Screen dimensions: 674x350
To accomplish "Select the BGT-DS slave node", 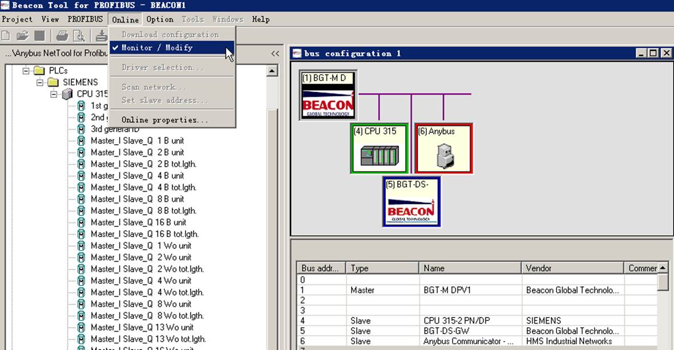I will (412, 202).
